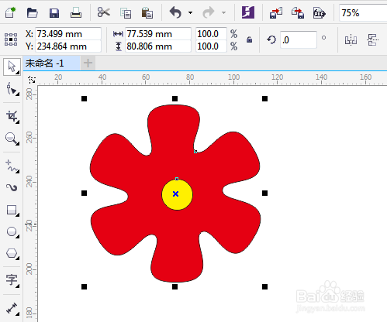This screenshot has width=387, height=322.
Task: Select the Freehand drawing tool
Action: (12, 166)
